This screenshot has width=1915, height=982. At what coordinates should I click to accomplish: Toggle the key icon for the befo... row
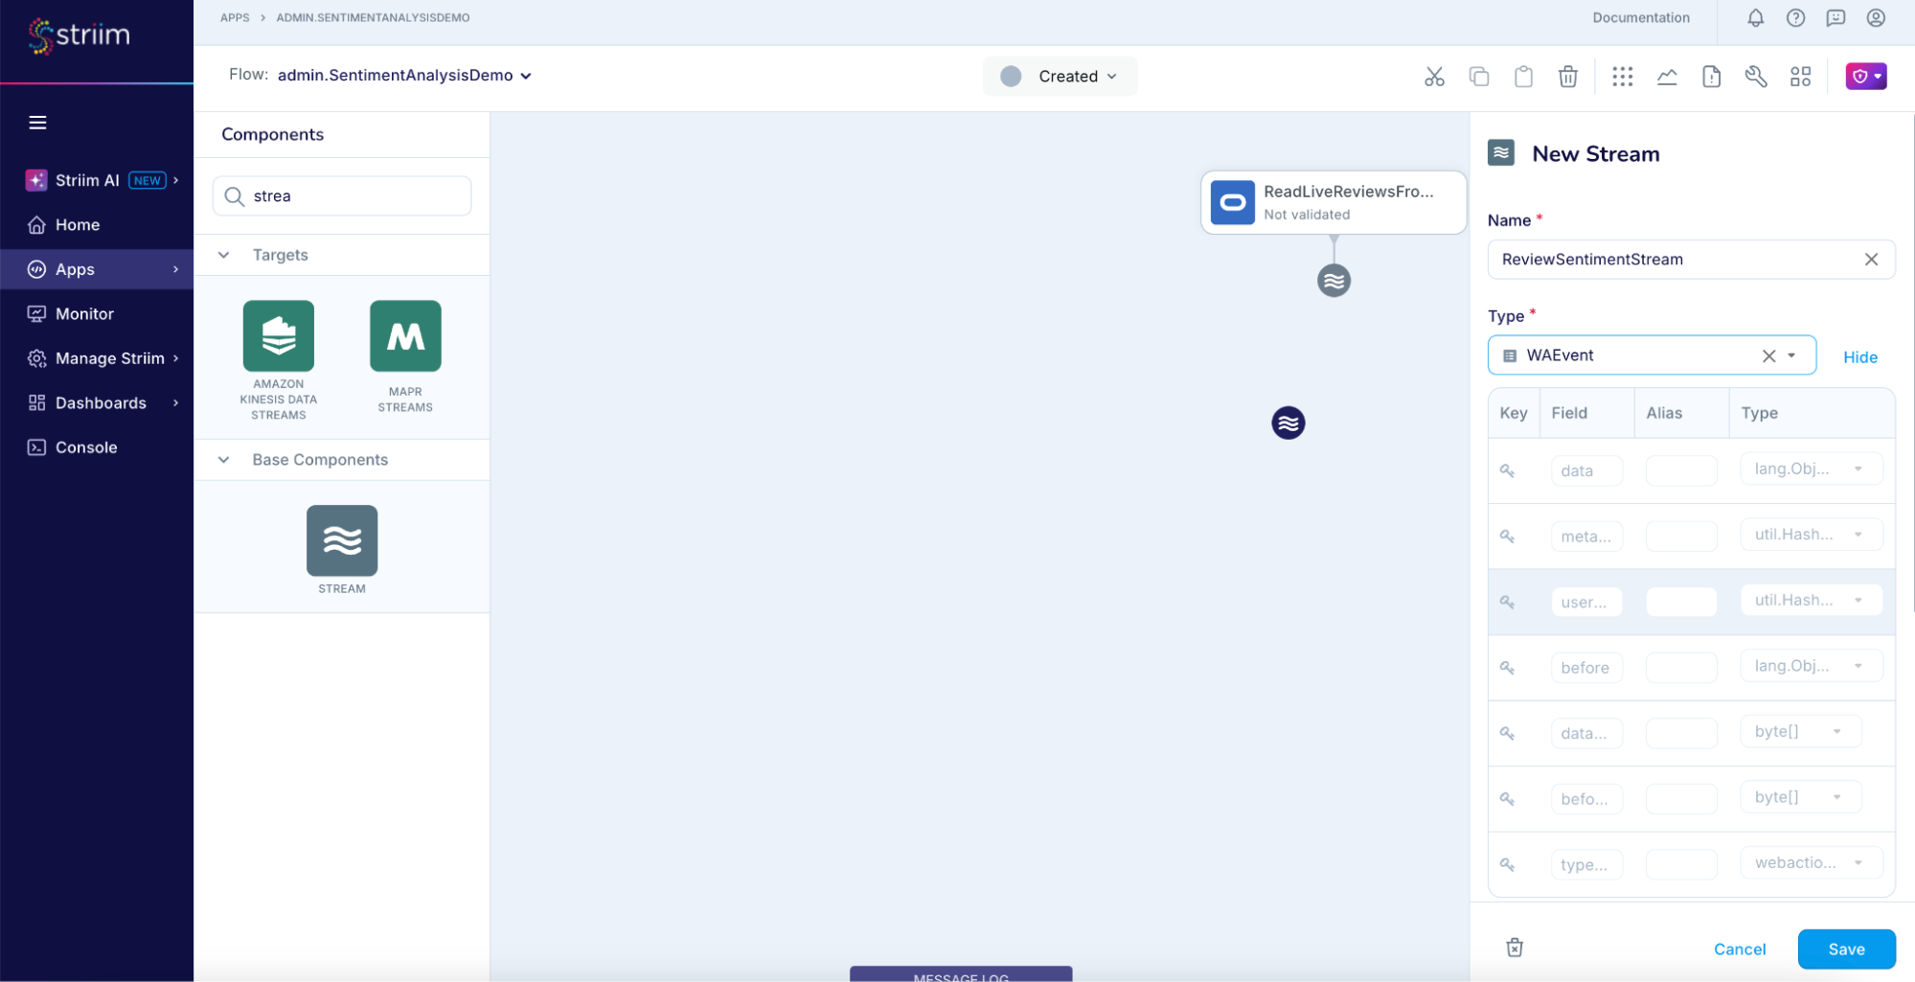click(1507, 798)
